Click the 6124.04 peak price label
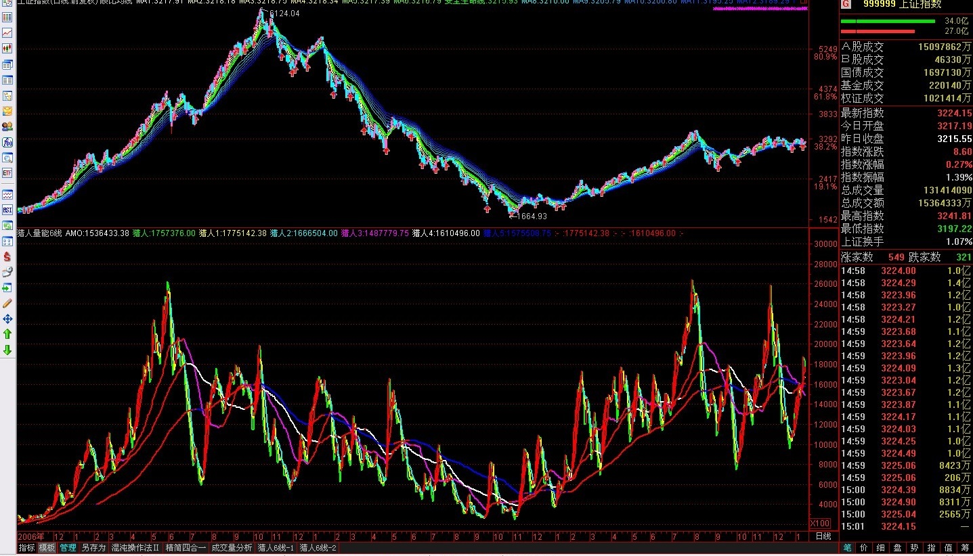 tap(284, 14)
